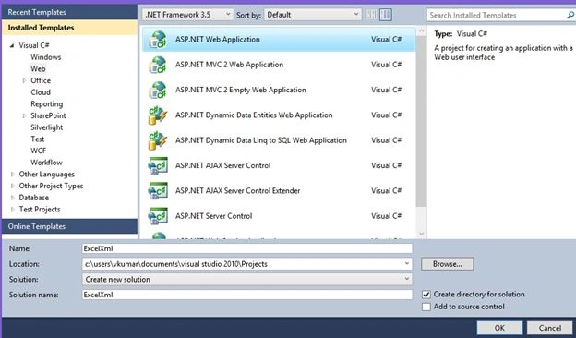Click the ASP.NET MVC 2 Empty Web Application icon

pyautogui.click(x=158, y=91)
